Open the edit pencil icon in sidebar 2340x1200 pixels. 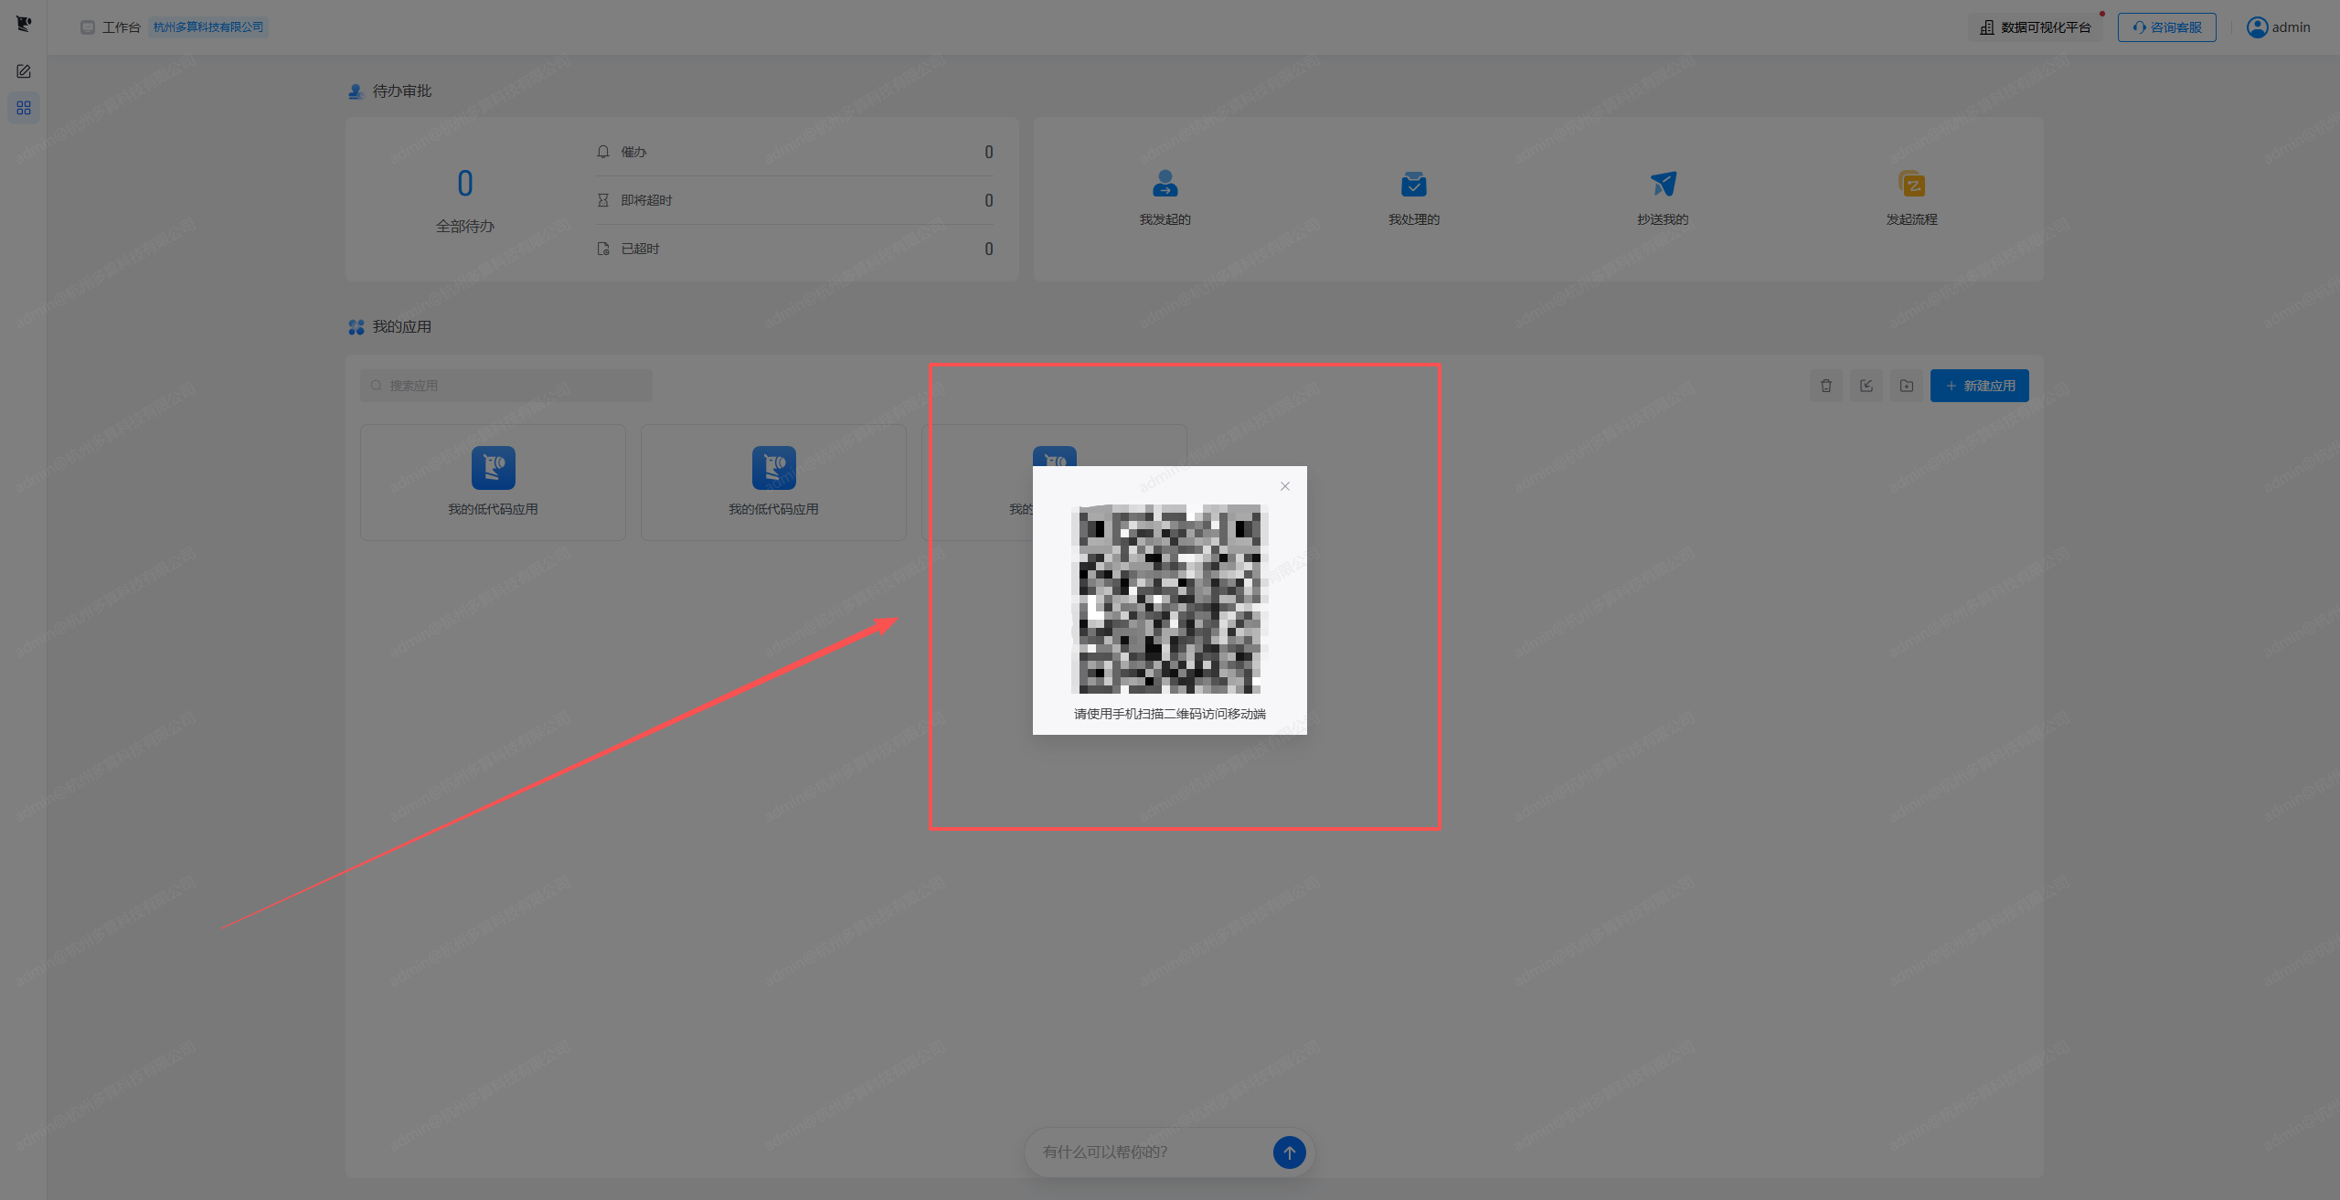coord(24,71)
